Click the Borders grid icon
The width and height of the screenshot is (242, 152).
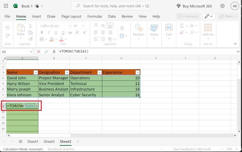click(42, 39)
